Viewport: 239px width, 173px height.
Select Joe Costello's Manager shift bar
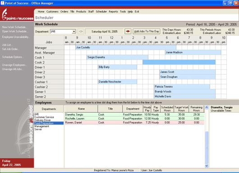tap(126, 47)
